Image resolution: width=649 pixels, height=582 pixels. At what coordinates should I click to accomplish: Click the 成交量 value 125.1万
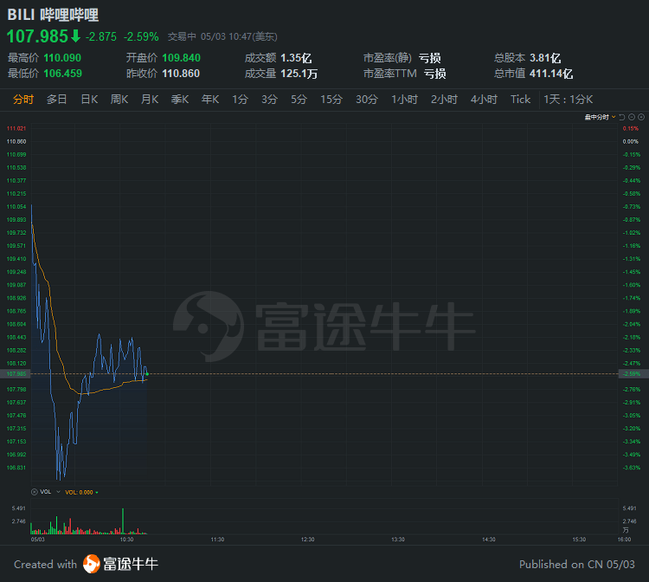point(299,74)
